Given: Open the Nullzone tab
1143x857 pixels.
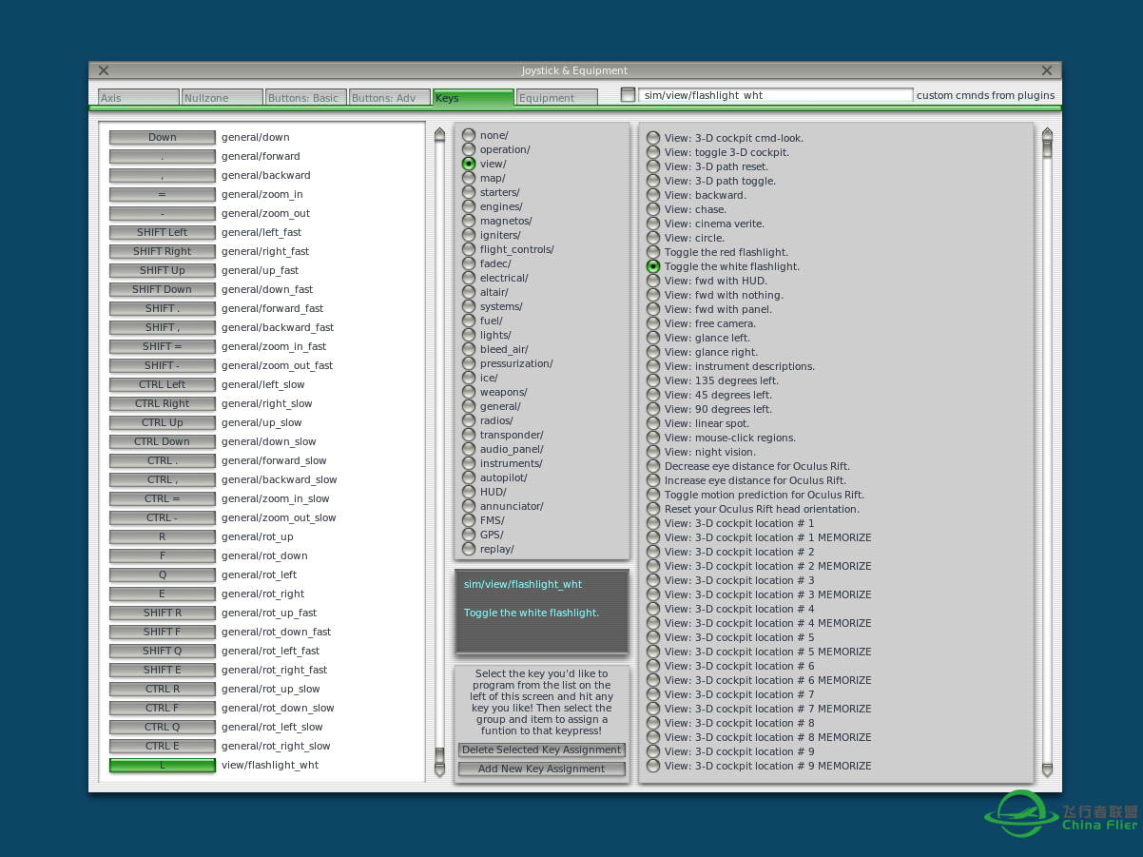Looking at the screenshot, I should coord(223,97).
